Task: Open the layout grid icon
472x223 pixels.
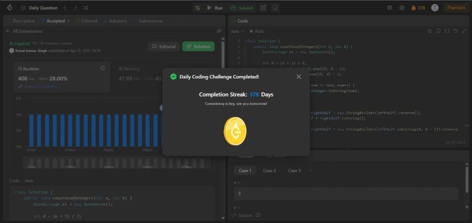Action: [x=389, y=8]
